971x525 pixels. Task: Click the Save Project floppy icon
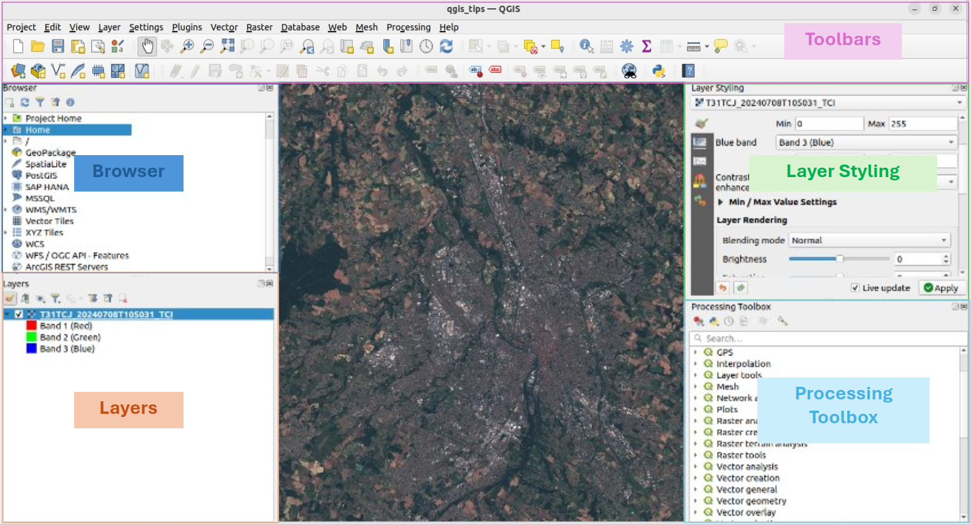point(58,46)
